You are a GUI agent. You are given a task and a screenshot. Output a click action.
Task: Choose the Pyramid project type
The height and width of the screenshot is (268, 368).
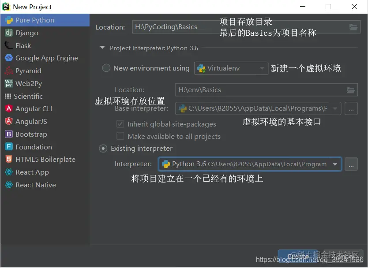(31, 71)
